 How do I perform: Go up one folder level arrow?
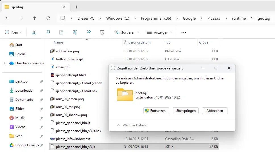pos(35,18)
